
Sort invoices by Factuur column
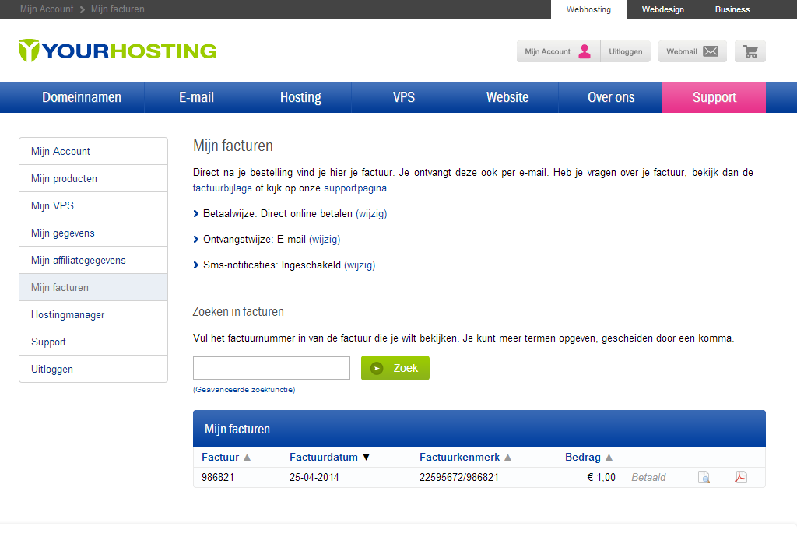pos(226,458)
